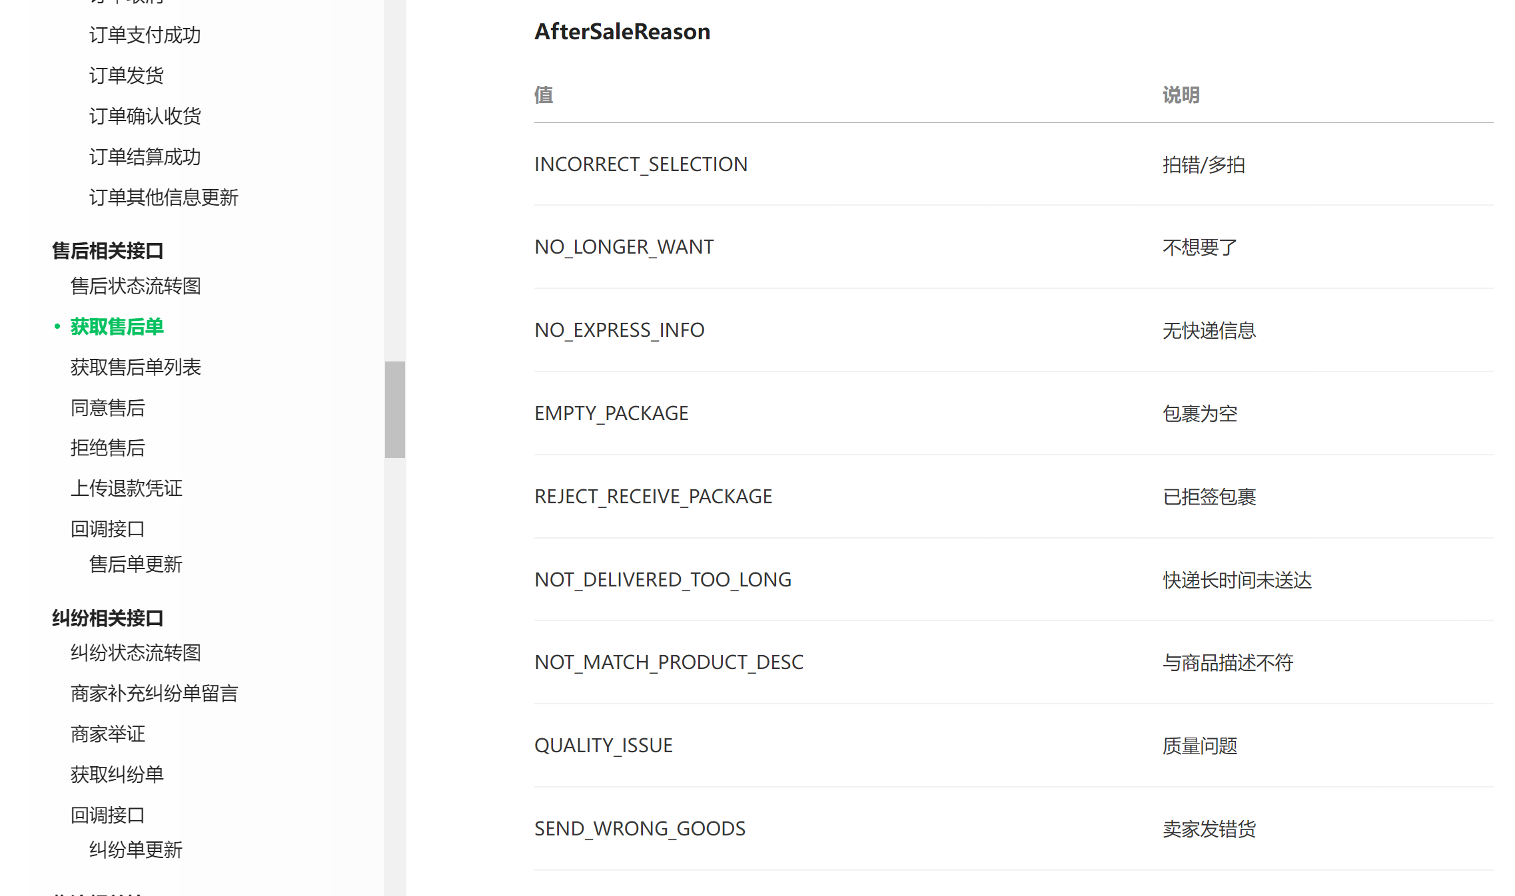Select the active 获取售后单 menu item
Viewport: 1515px width, 896px height.
117,327
